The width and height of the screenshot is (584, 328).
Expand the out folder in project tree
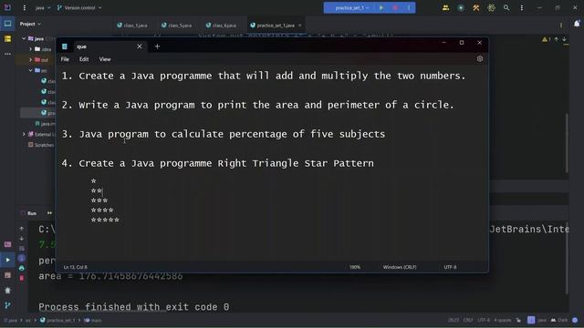point(30,59)
